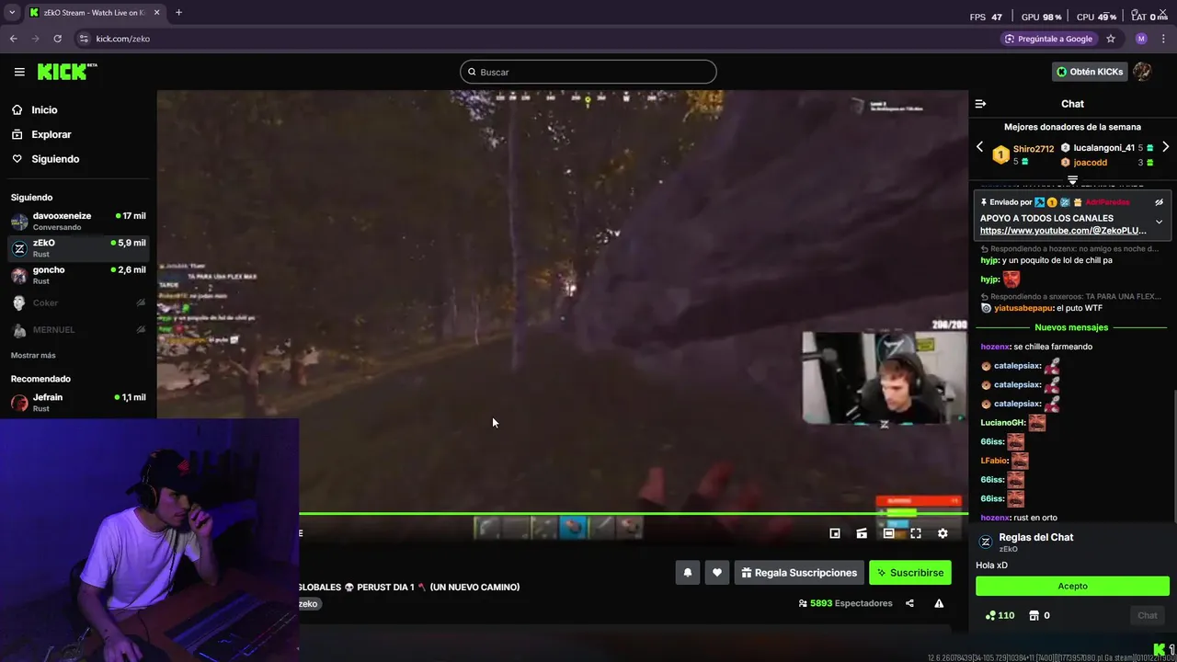Open the hamburger menu next to Kick logo

19,72
